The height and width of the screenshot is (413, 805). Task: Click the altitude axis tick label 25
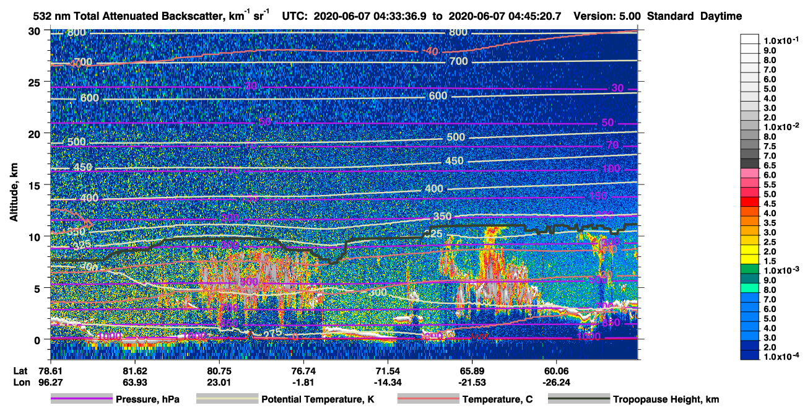pyautogui.click(x=35, y=82)
